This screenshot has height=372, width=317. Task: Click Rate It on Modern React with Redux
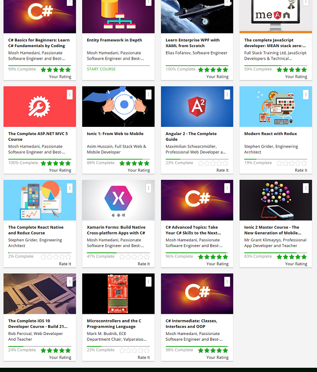point(301,170)
